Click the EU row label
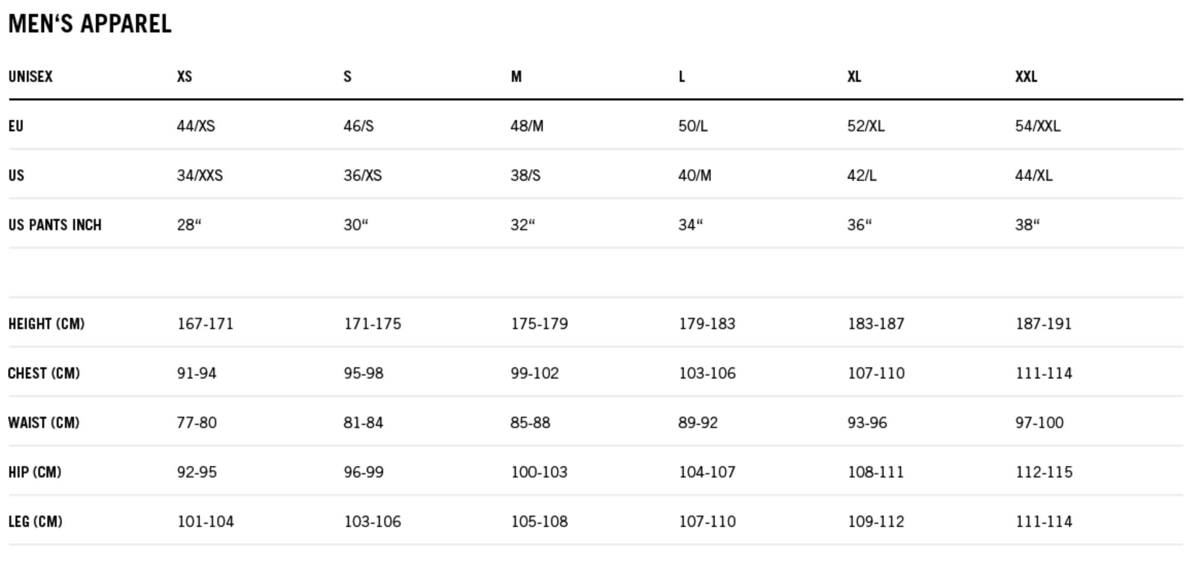The image size is (1204, 580). (16, 126)
